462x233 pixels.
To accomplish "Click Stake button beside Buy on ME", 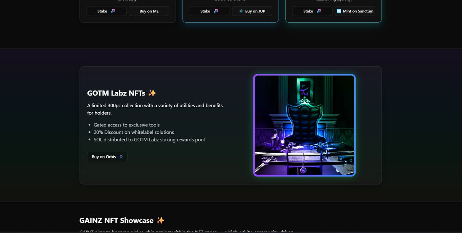I will coord(106,11).
